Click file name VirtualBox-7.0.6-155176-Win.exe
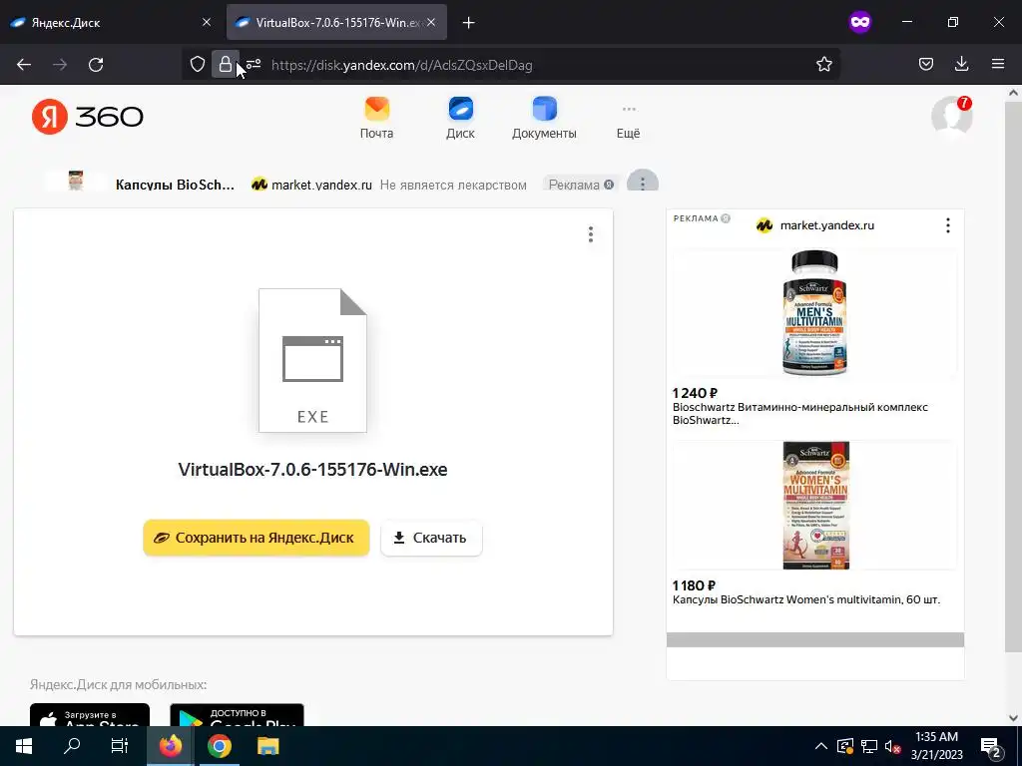The height and width of the screenshot is (766, 1022). tap(312, 470)
